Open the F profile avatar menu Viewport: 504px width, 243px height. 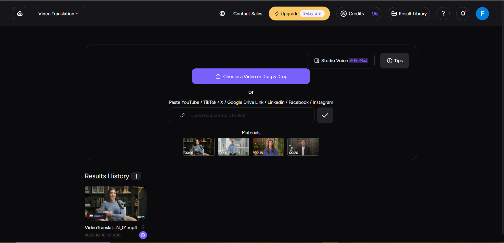tap(482, 14)
